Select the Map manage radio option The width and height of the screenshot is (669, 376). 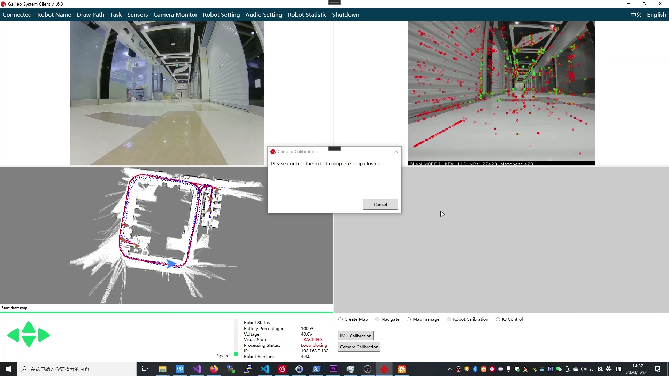click(x=409, y=319)
